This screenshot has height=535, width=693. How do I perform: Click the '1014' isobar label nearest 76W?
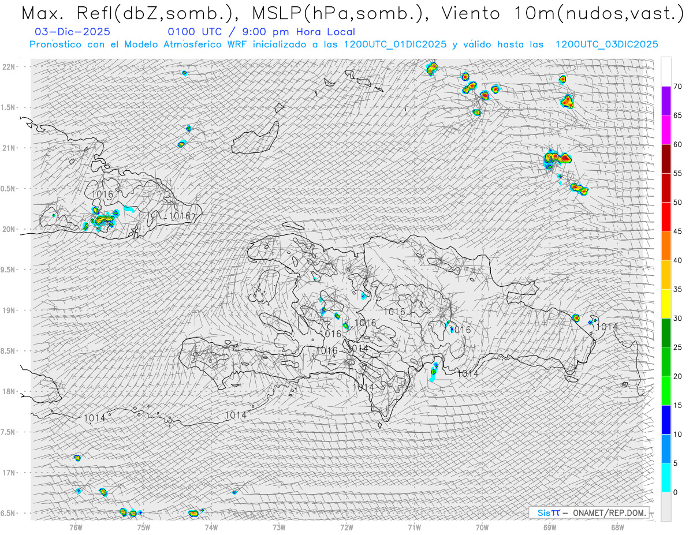(x=95, y=418)
